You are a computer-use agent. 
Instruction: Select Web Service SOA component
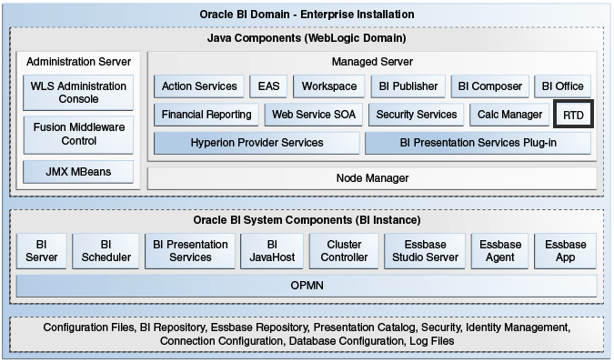(x=314, y=115)
